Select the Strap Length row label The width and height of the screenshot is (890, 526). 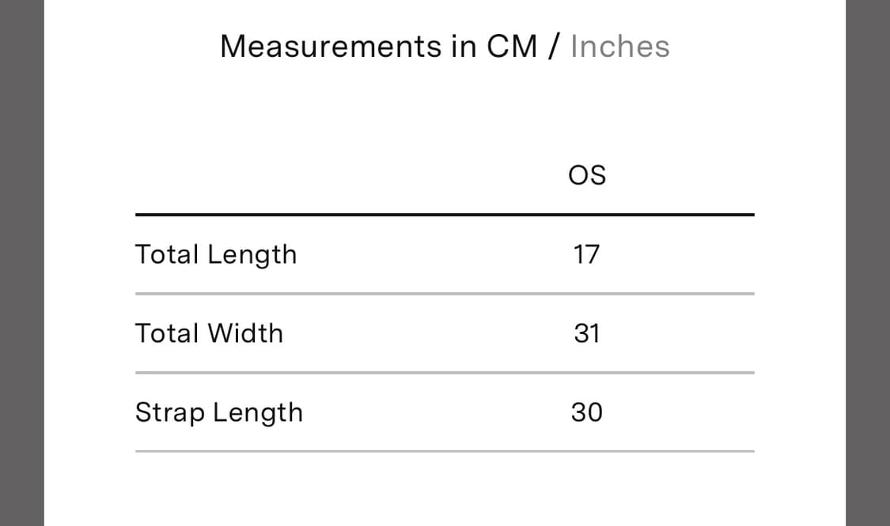coord(219,412)
